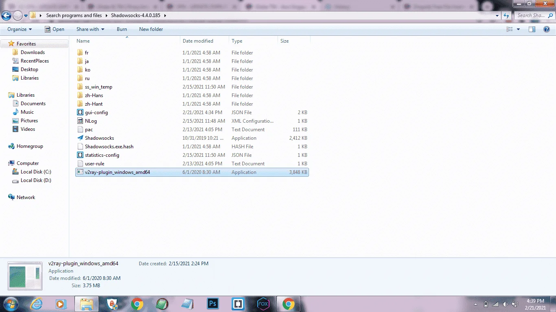Viewport: 556px width, 312px height.
Task: Open Photoshop from the taskbar
Action: (213, 304)
